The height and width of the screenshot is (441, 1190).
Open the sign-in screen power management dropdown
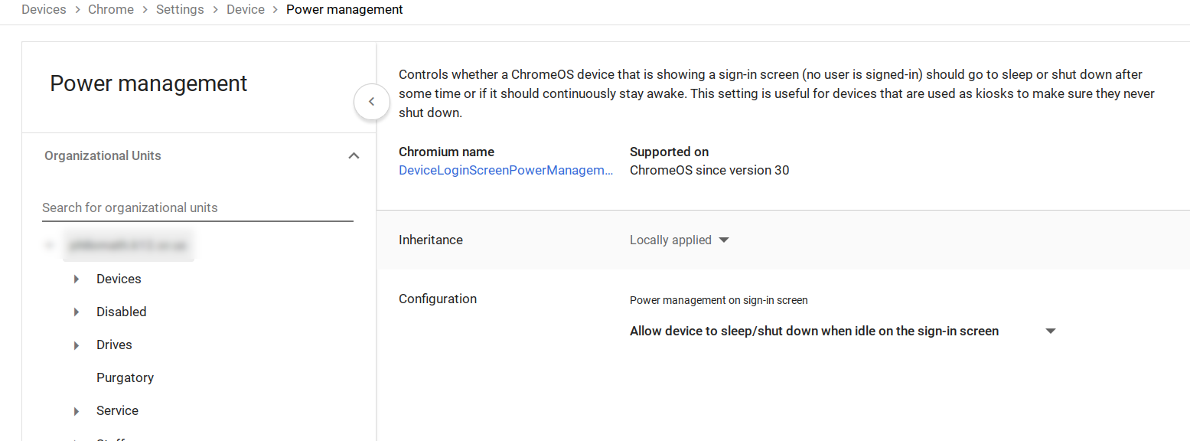[842, 331]
